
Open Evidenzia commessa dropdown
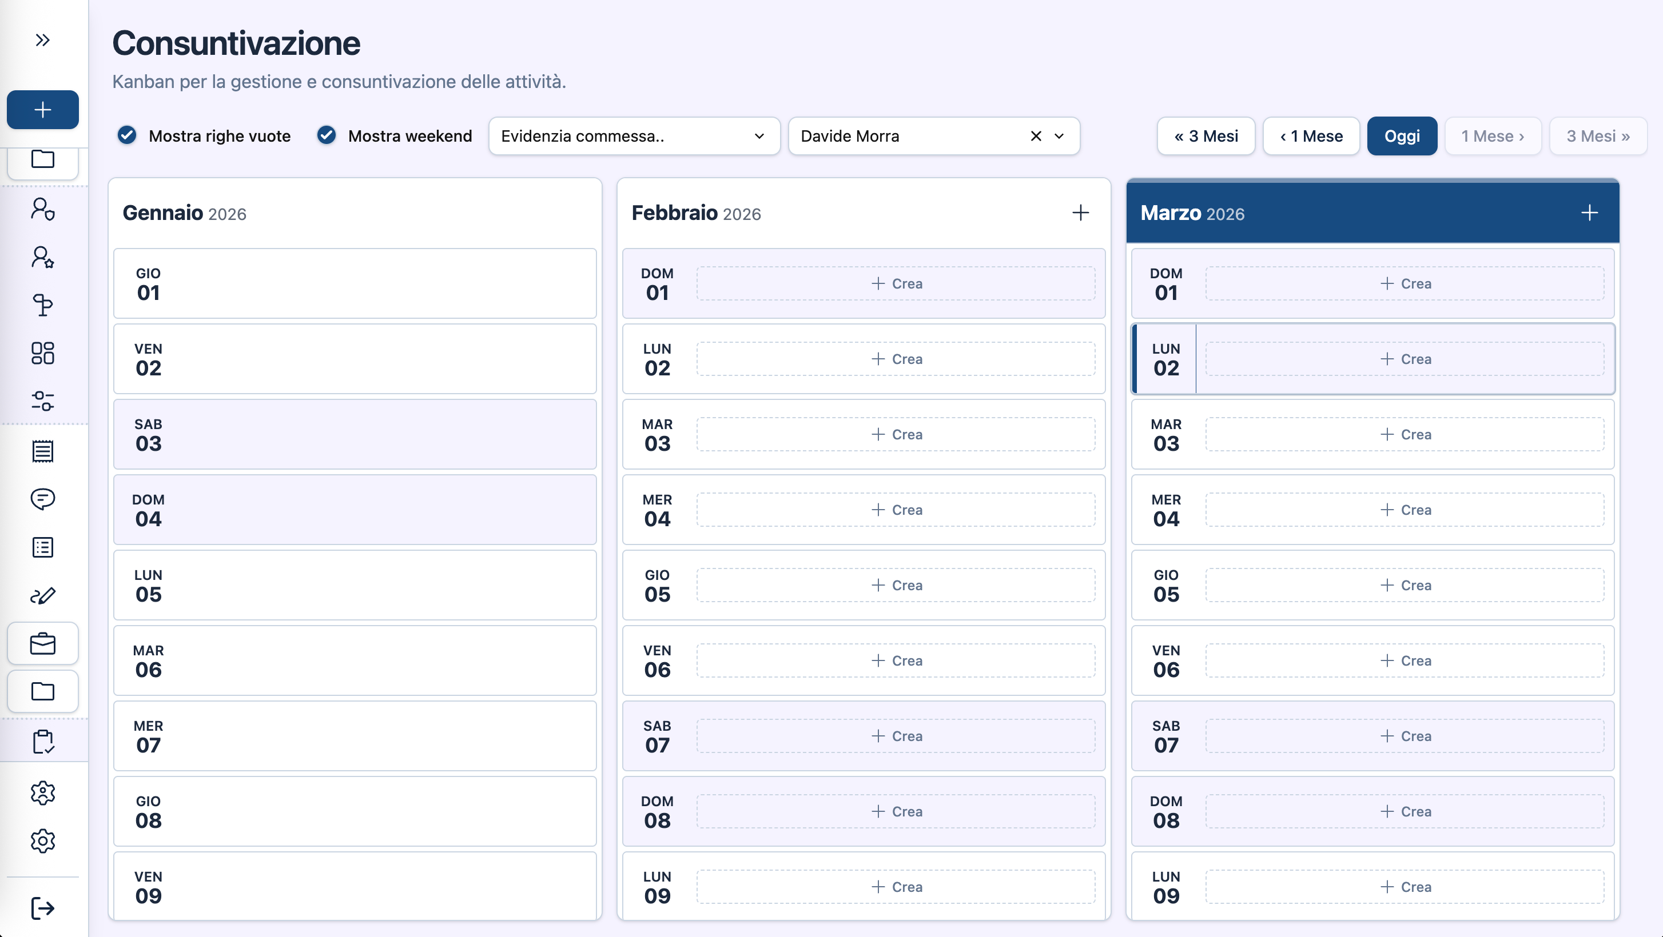[x=634, y=136]
